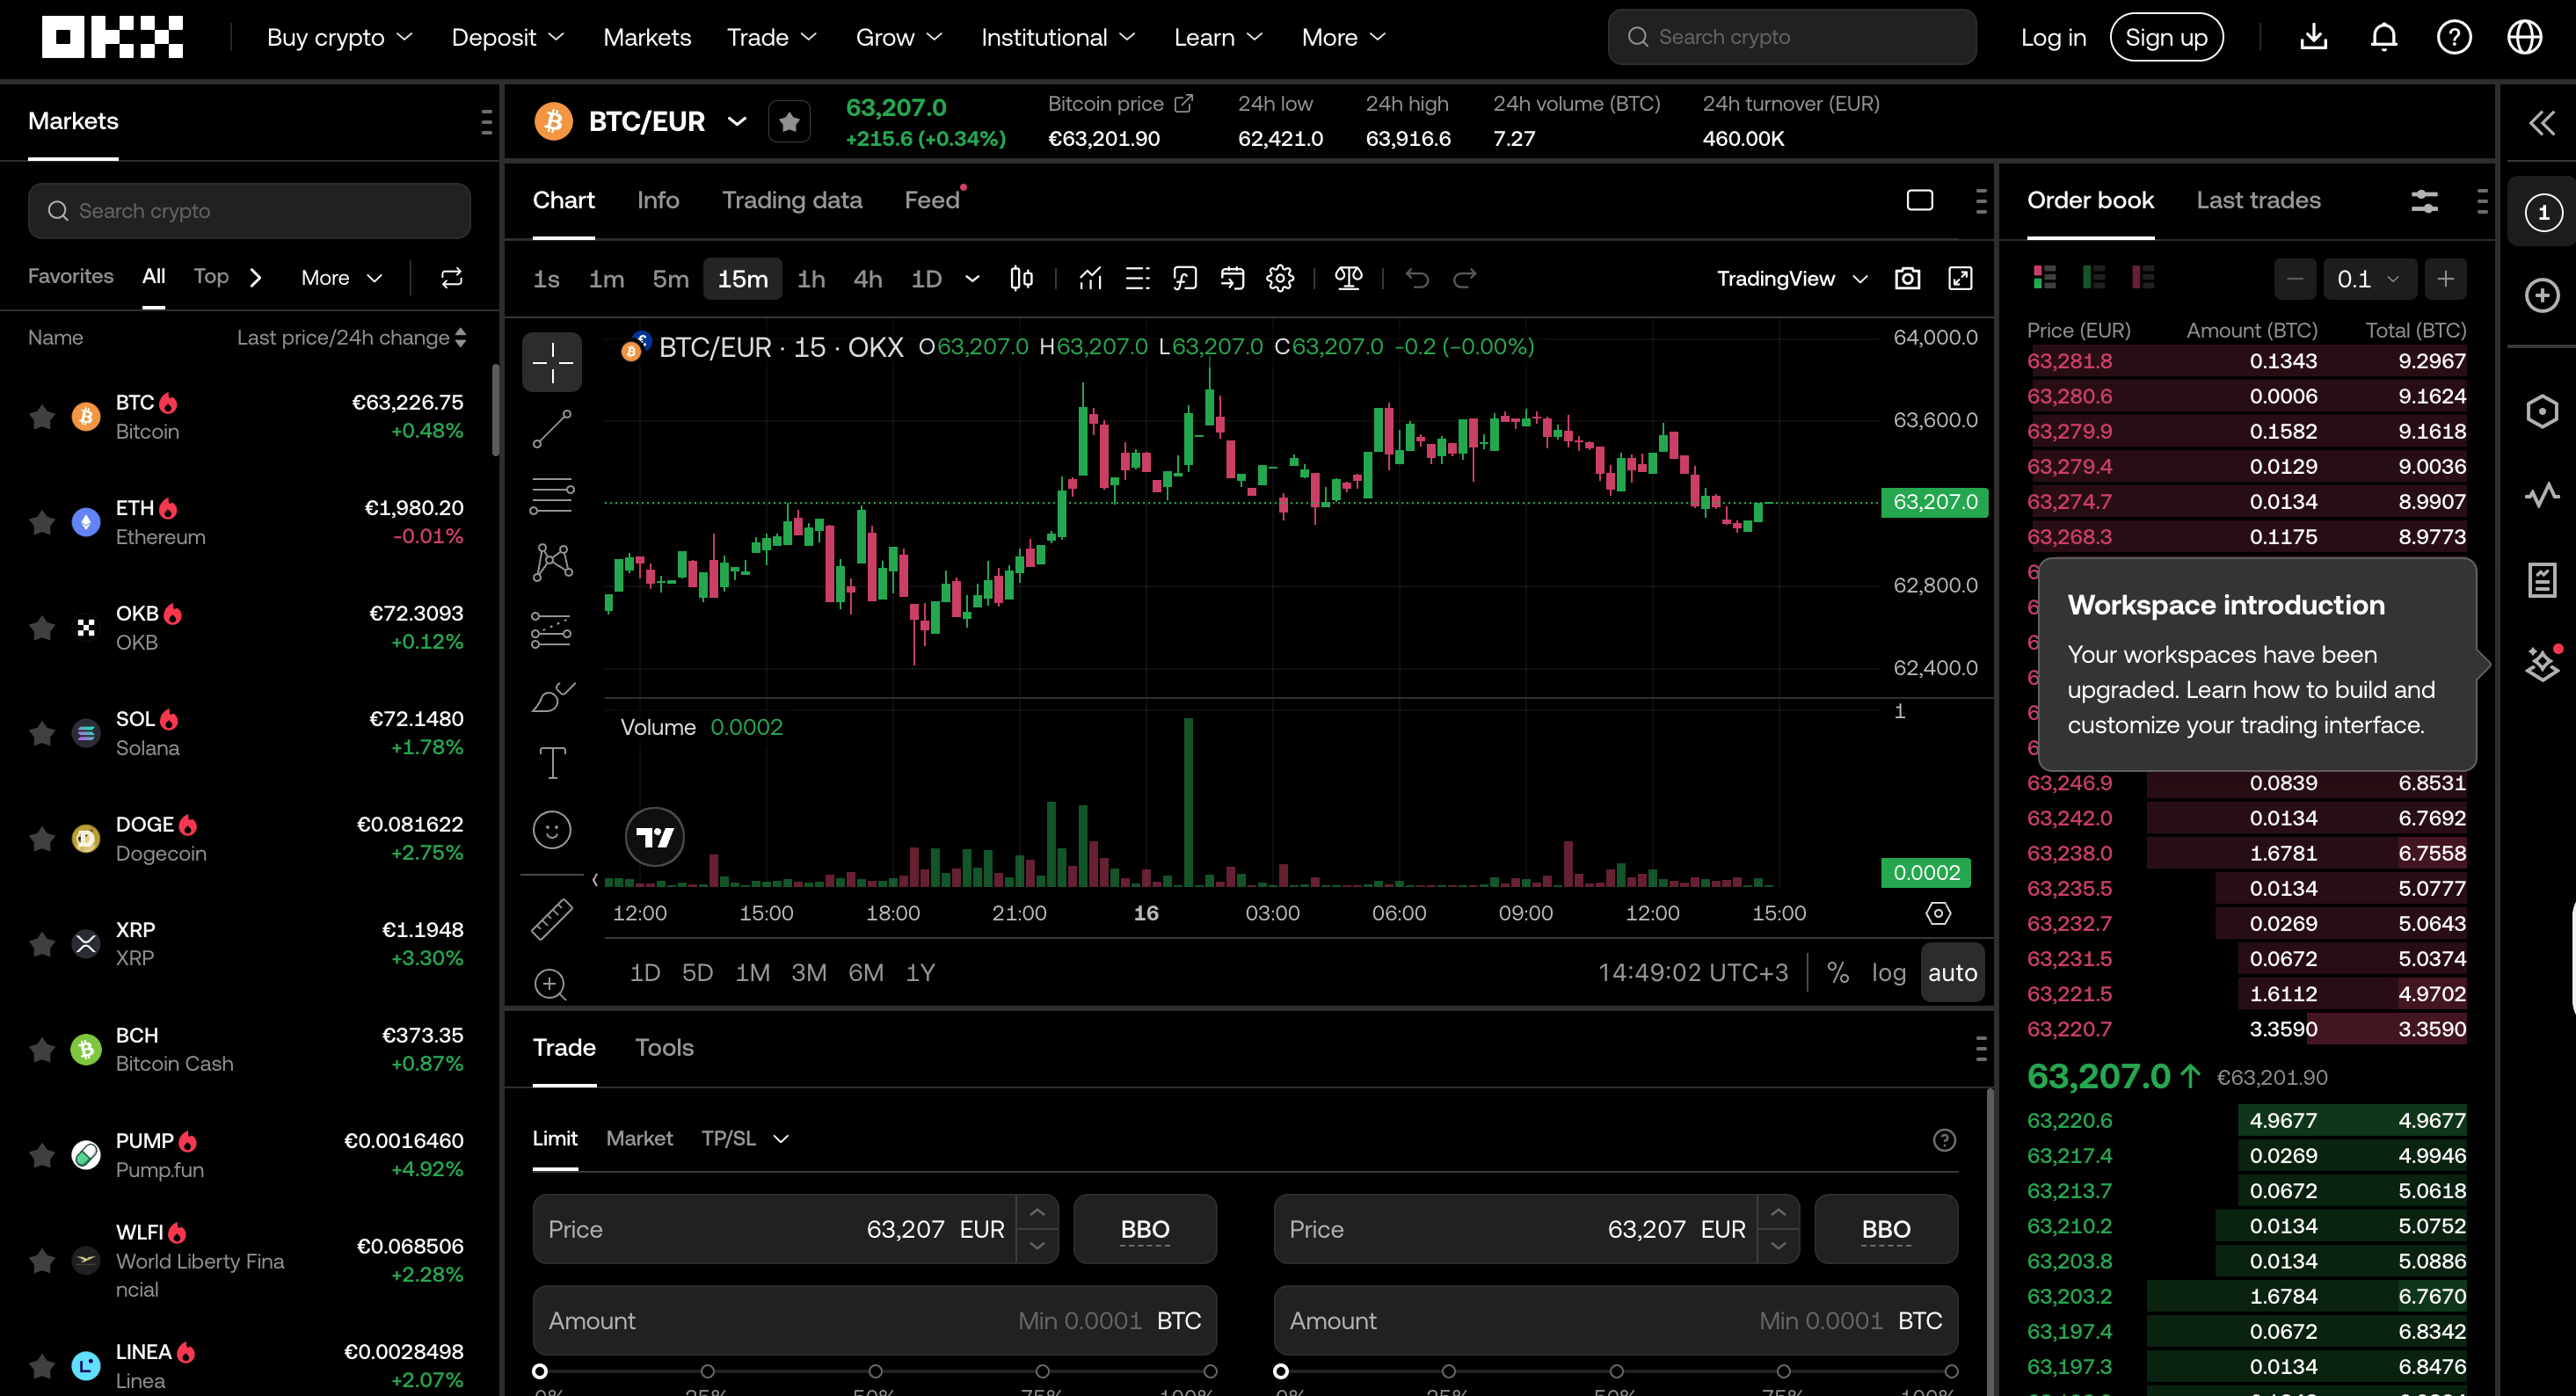2576x1396 pixels.
Task: Expand the TP/SL order type dropdown
Action: pyautogui.click(x=745, y=1138)
